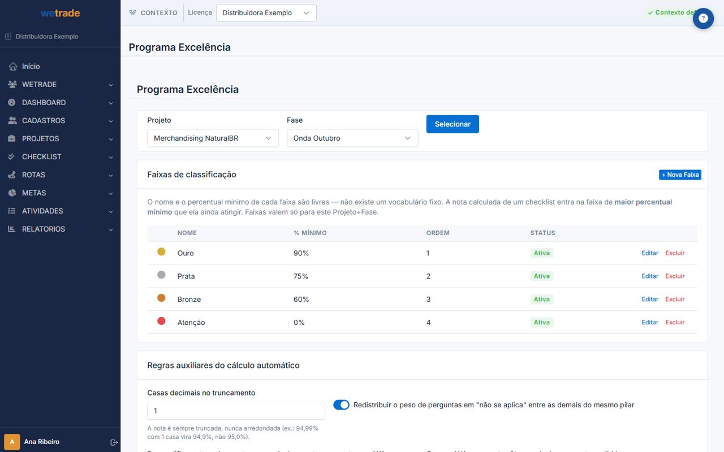The width and height of the screenshot is (724, 452).
Task: Click the PROJETOS briefcase icon
Action: tap(12, 138)
